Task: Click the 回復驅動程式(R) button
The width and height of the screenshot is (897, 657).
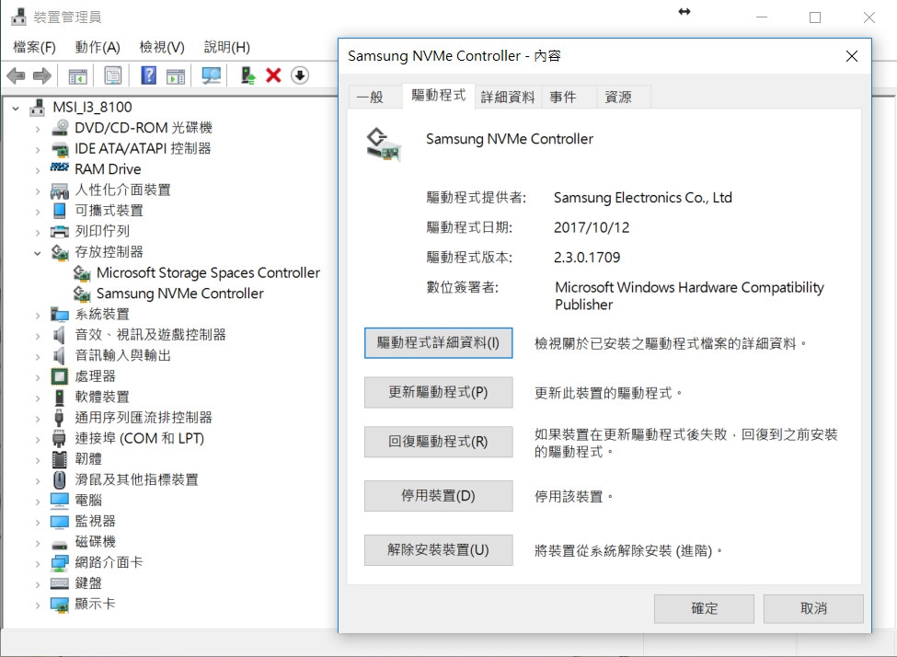Action: [x=438, y=442]
